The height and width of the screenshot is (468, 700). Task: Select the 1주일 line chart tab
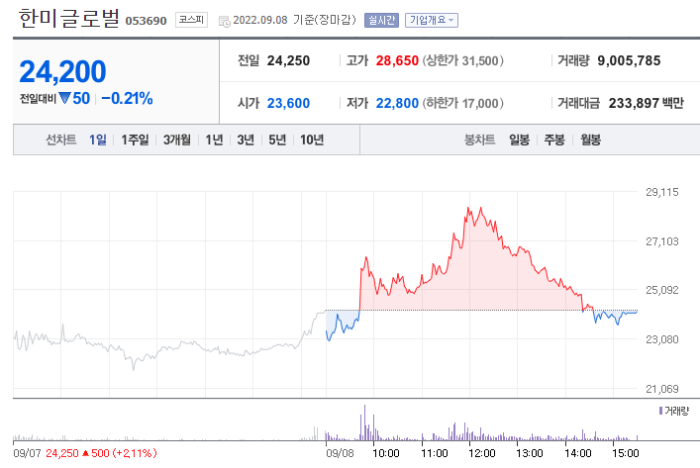[x=135, y=140]
